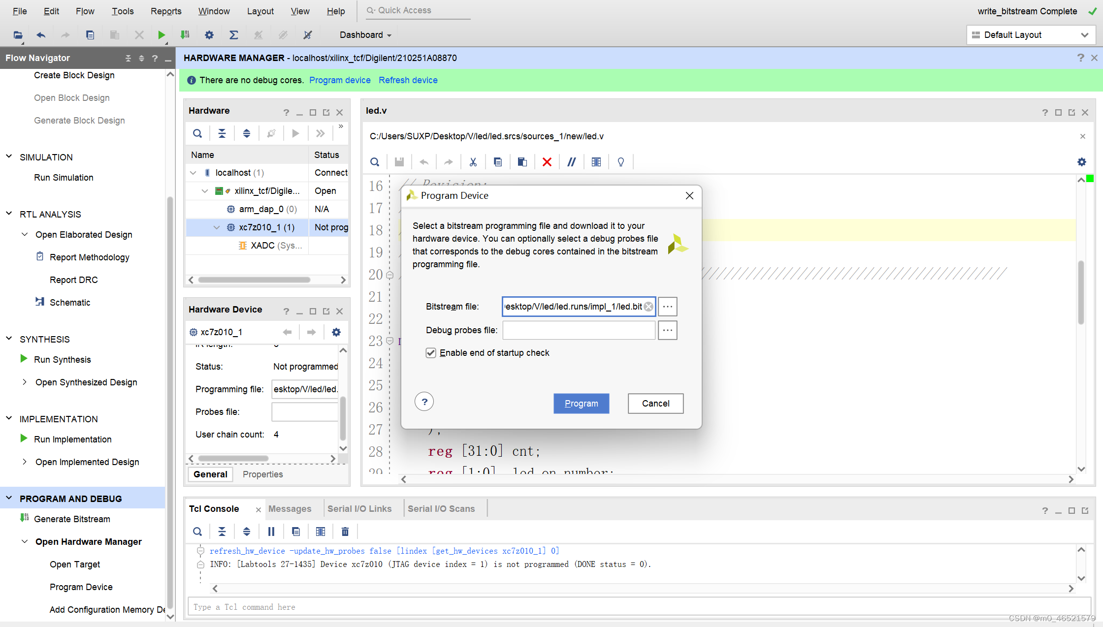Image resolution: width=1103 pixels, height=627 pixels.
Task: Clear the Bitstream file field
Action: 649,307
